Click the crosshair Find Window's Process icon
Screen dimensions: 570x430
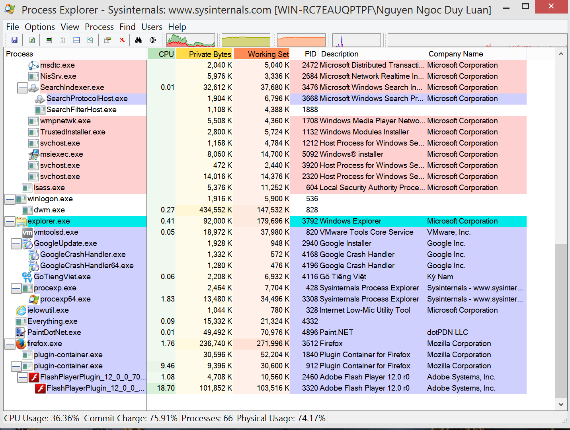pos(152,40)
